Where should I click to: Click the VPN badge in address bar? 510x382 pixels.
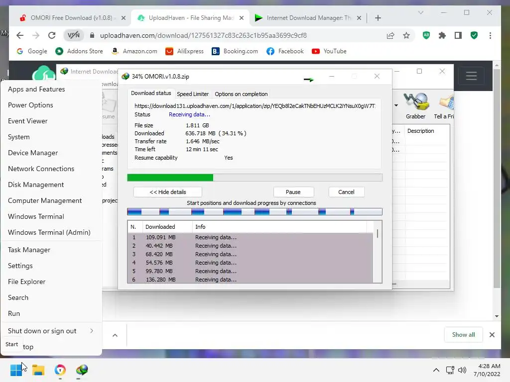[x=74, y=35]
